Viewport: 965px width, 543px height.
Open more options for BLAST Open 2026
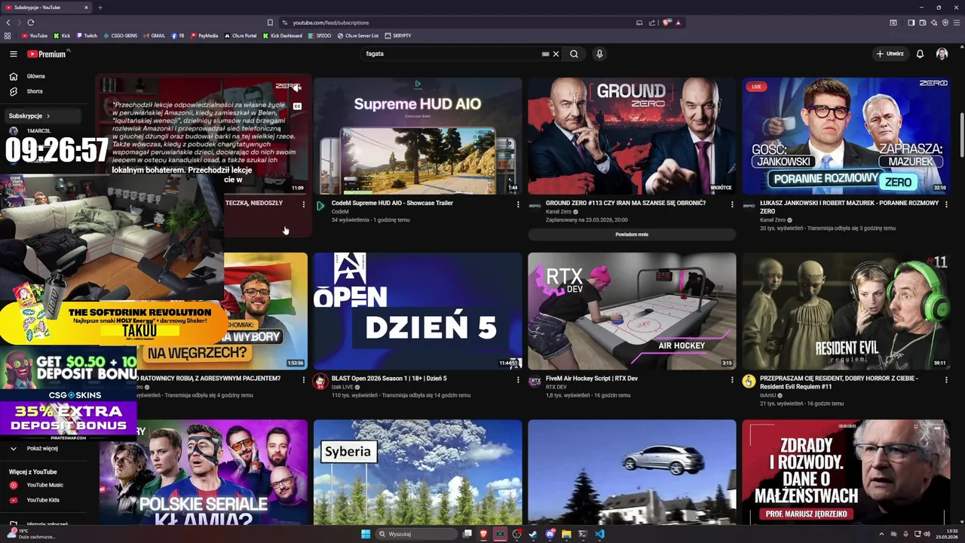pos(518,379)
